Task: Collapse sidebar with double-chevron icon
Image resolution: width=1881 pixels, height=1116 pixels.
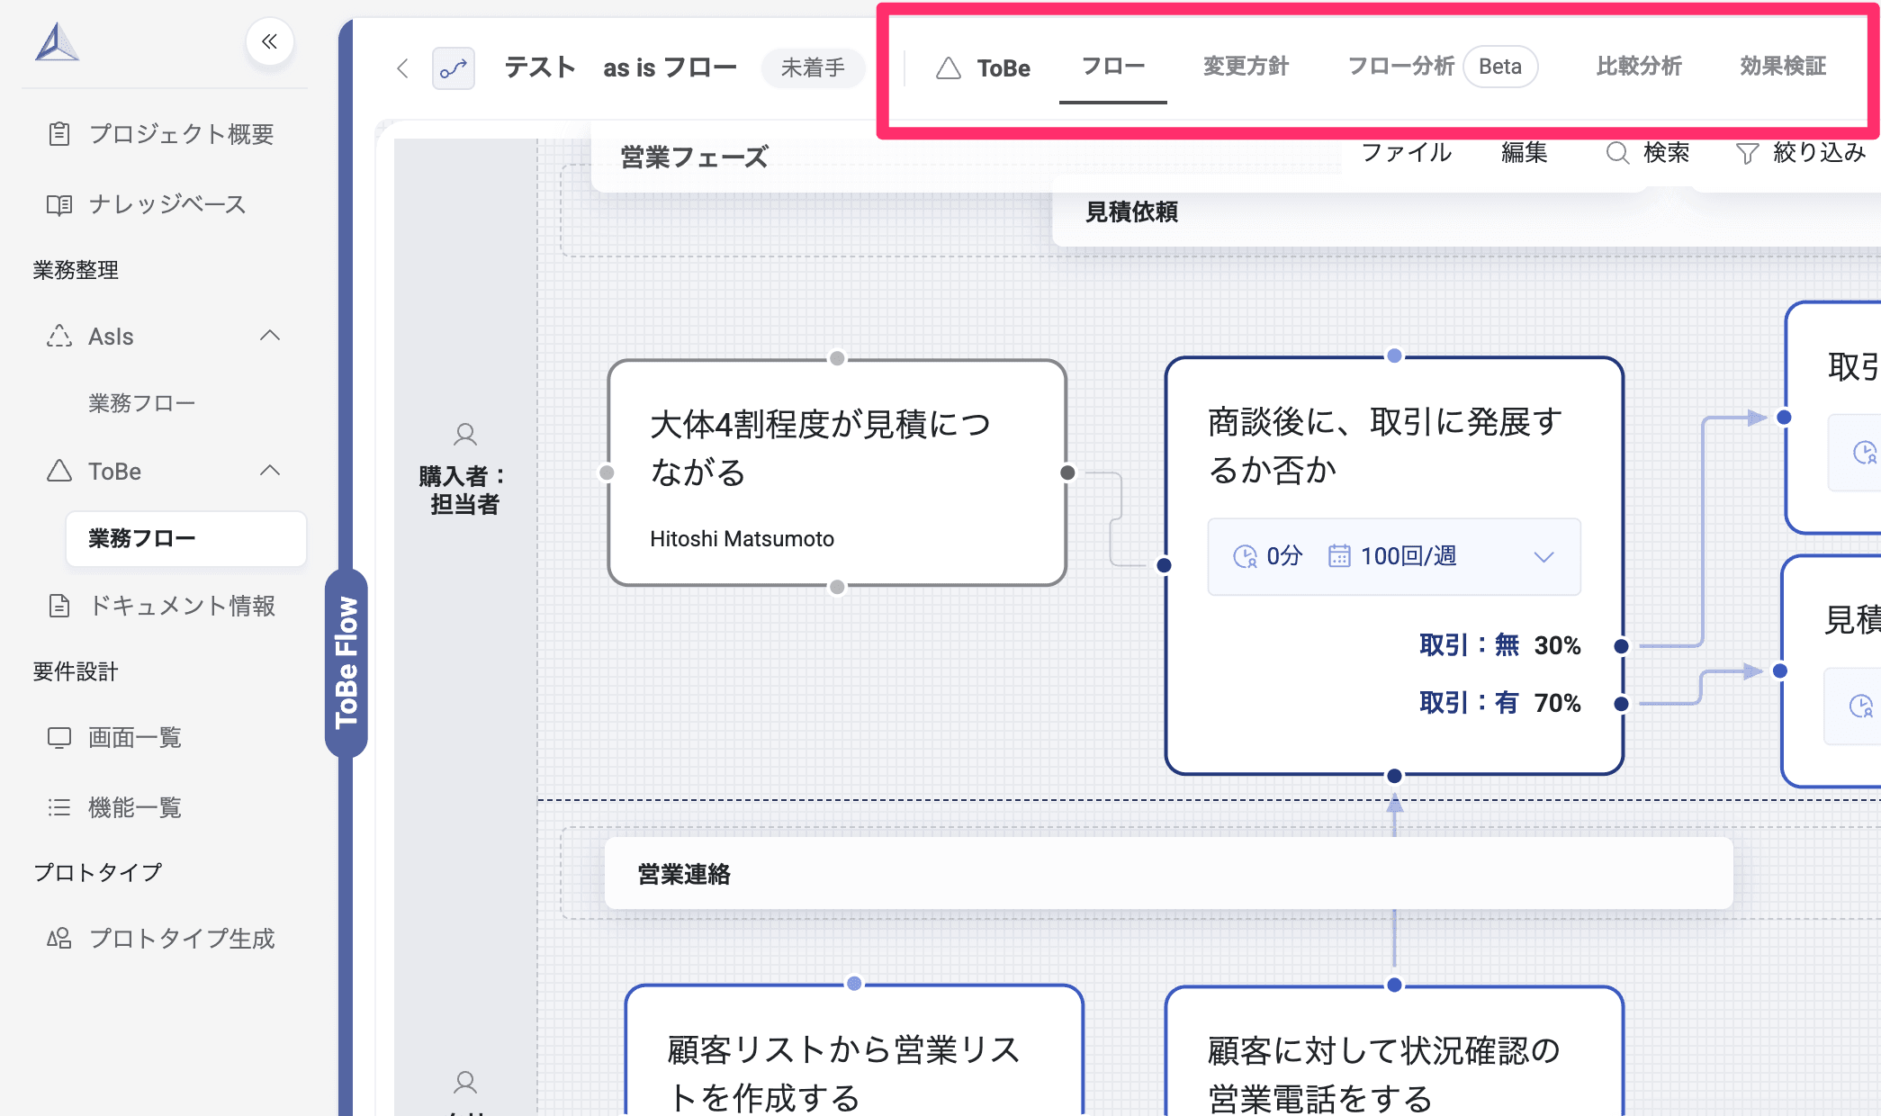Action: pyautogui.click(x=269, y=41)
